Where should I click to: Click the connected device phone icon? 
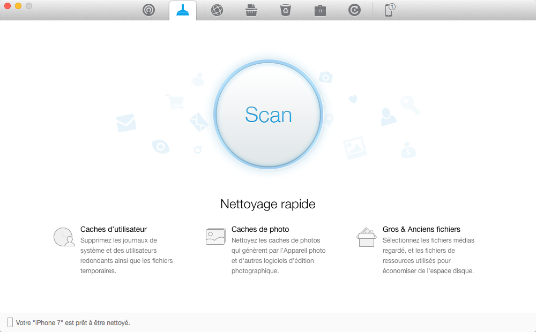390,10
